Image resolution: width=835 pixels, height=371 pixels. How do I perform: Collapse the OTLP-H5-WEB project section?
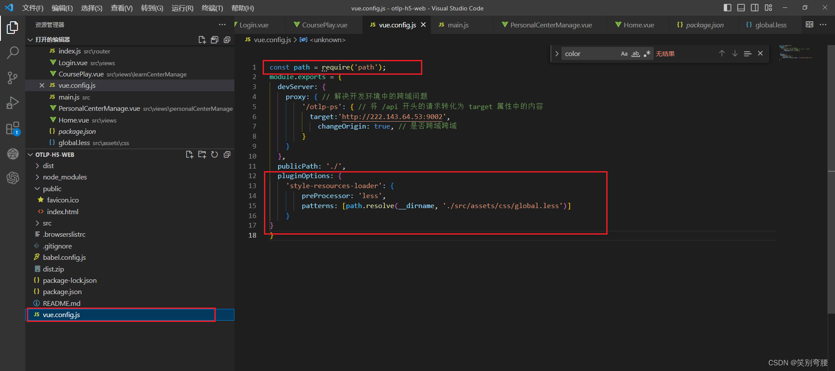point(30,155)
